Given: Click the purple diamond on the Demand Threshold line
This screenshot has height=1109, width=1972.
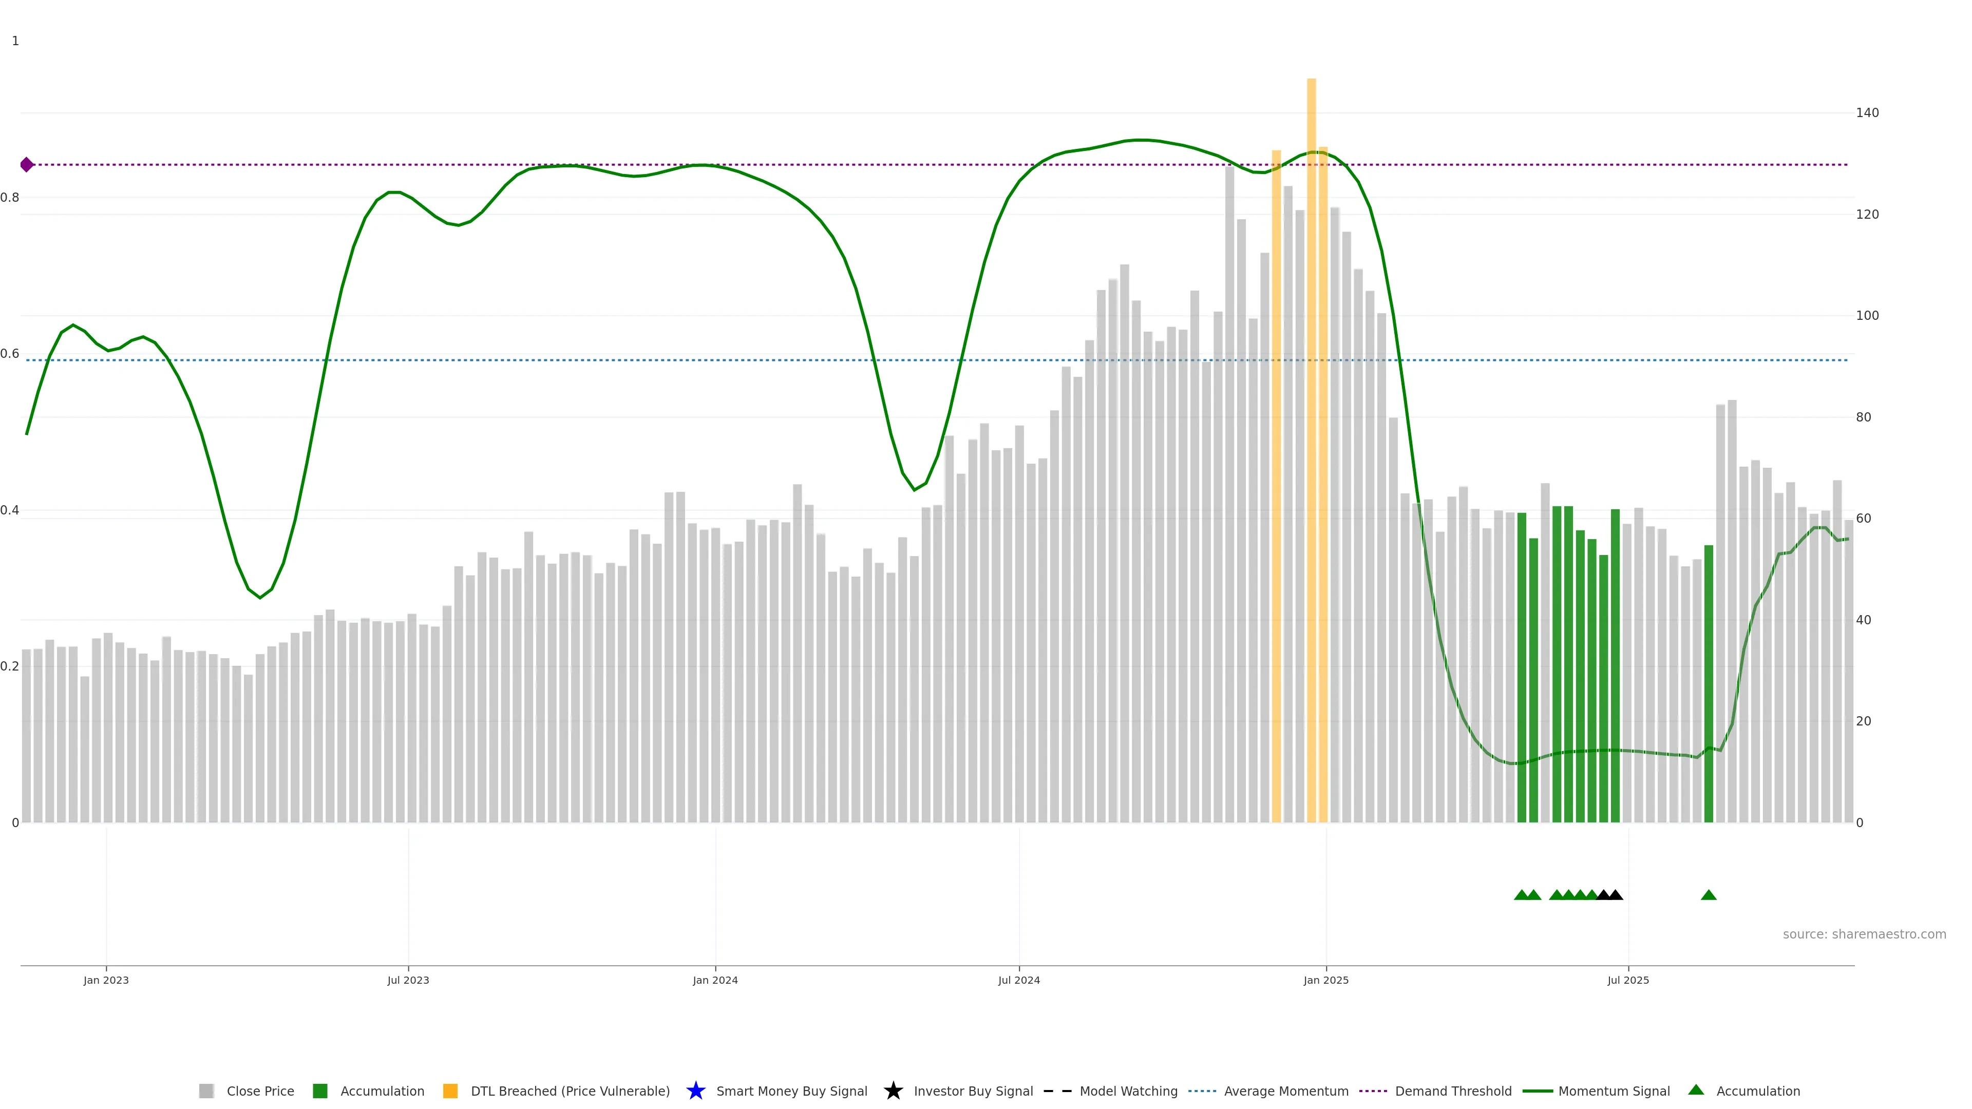Looking at the screenshot, I should click(x=27, y=164).
